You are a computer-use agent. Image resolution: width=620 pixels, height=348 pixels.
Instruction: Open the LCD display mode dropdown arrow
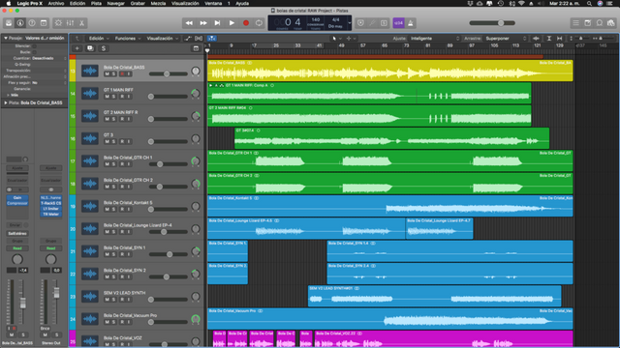[349, 23]
